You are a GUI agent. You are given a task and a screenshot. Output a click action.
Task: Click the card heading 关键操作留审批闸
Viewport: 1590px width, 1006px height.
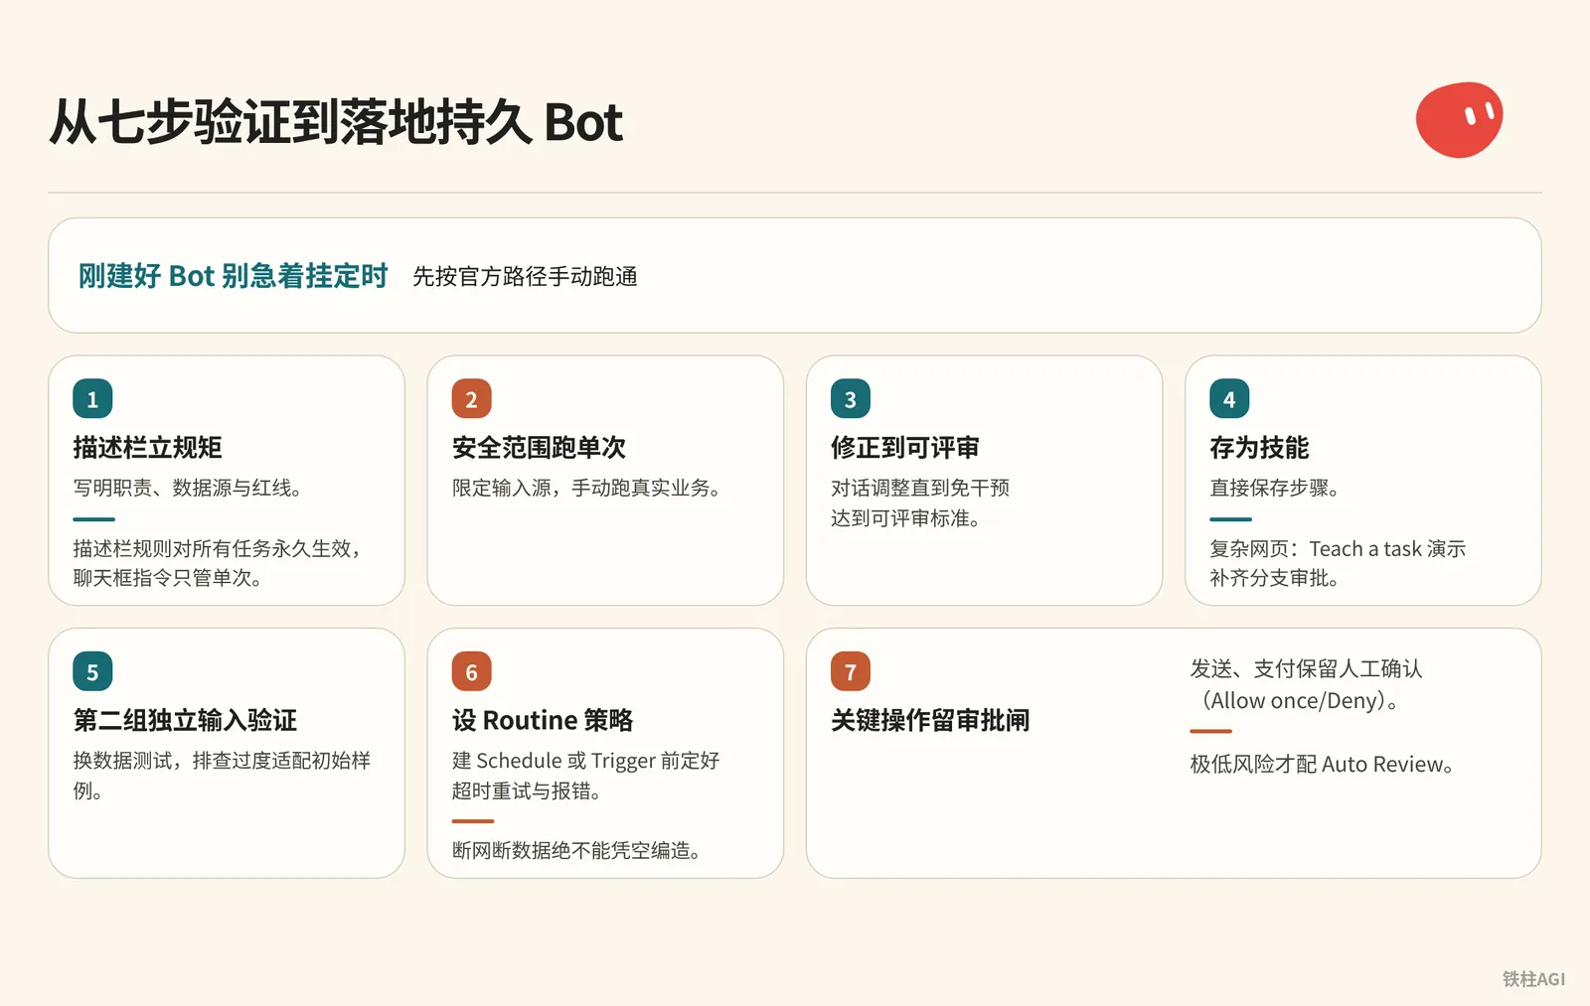tap(930, 720)
